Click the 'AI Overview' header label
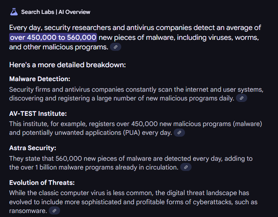The height and width of the screenshot is (217, 278). click(x=74, y=12)
